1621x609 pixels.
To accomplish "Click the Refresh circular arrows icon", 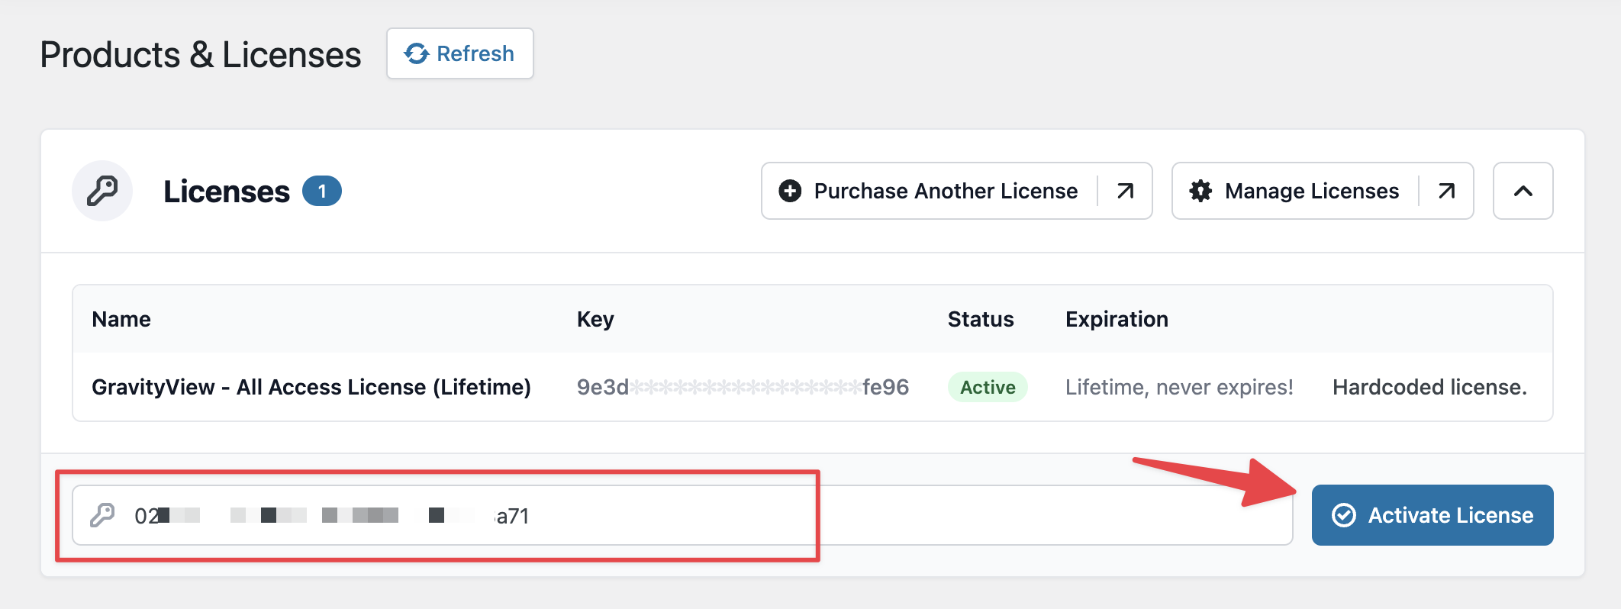I will click(x=417, y=53).
